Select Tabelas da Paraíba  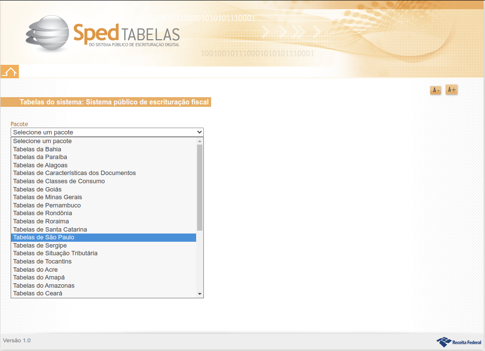(x=104, y=157)
